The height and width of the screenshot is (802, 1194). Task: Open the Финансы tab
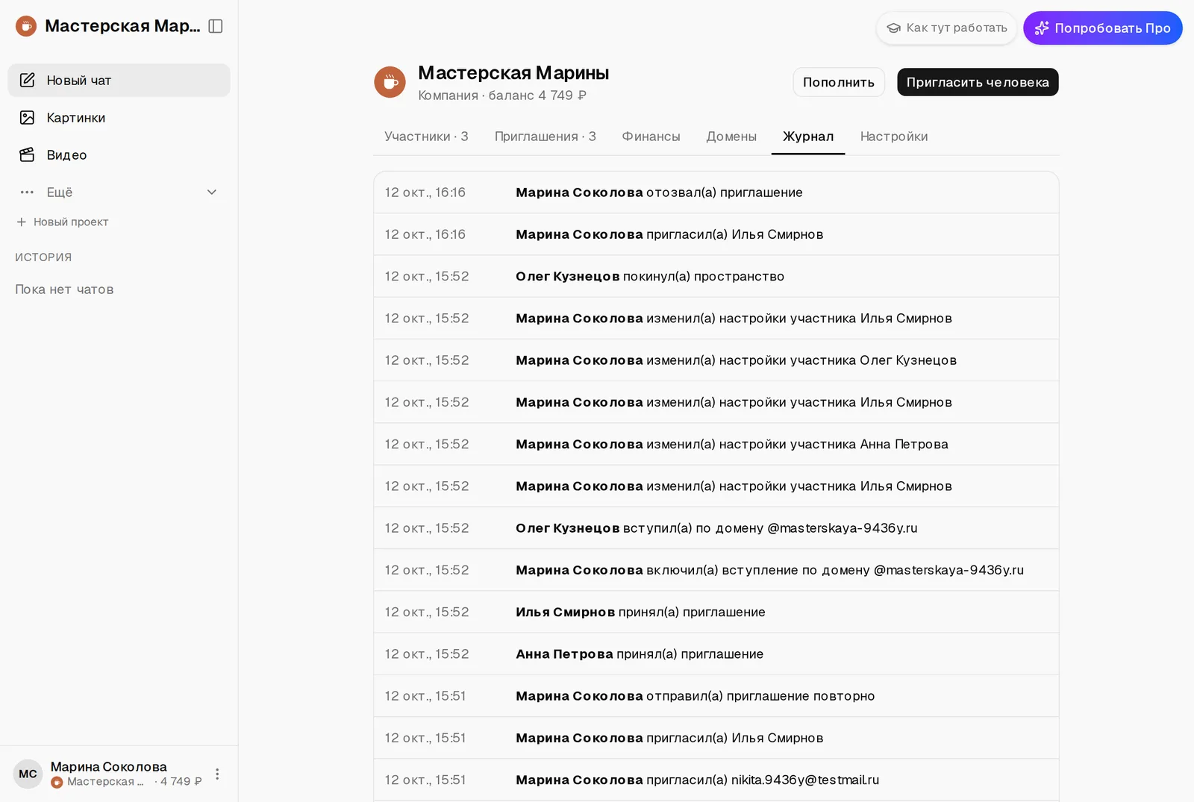[x=651, y=137]
